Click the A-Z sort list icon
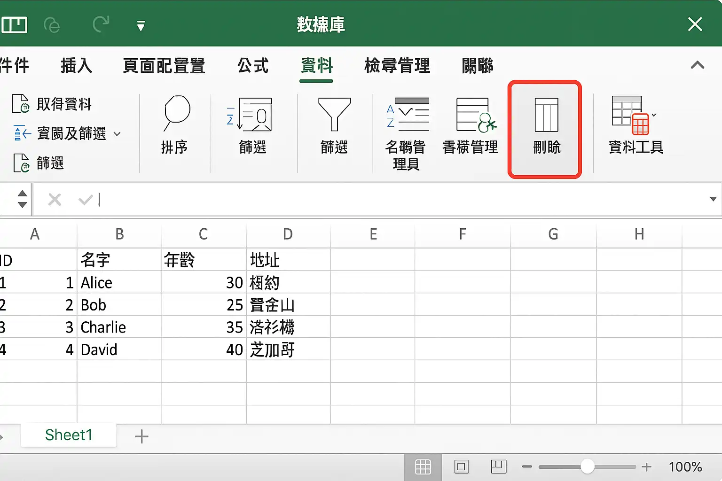The width and height of the screenshot is (722, 481). click(x=408, y=115)
